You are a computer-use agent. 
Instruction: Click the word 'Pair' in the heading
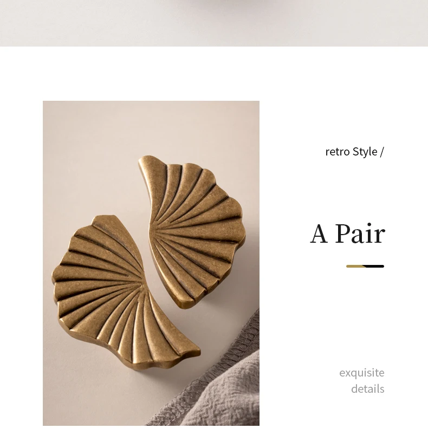360,234
